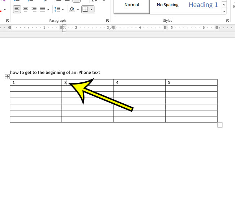Click the Left Indent box on ruler
235x220 pixels.
(x=64, y=31)
